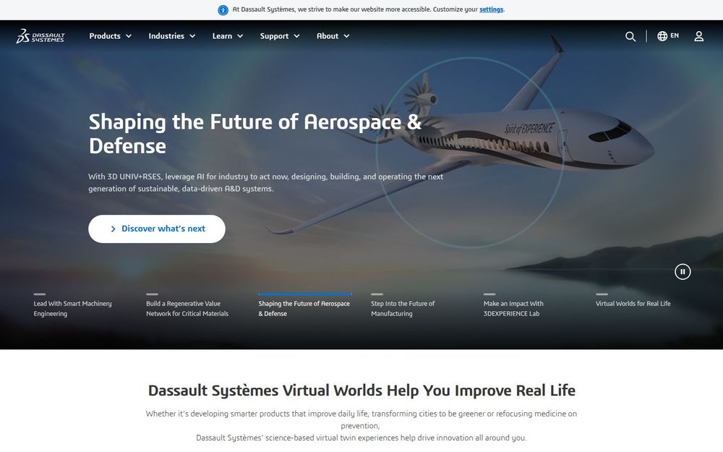Open the search magnifier icon
This screenshot has width=723, height=452.
point(630,35)
